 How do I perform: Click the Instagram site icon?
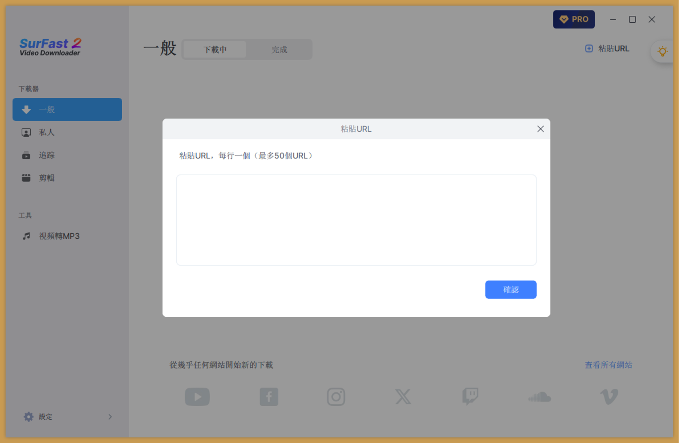coord(336,397)
